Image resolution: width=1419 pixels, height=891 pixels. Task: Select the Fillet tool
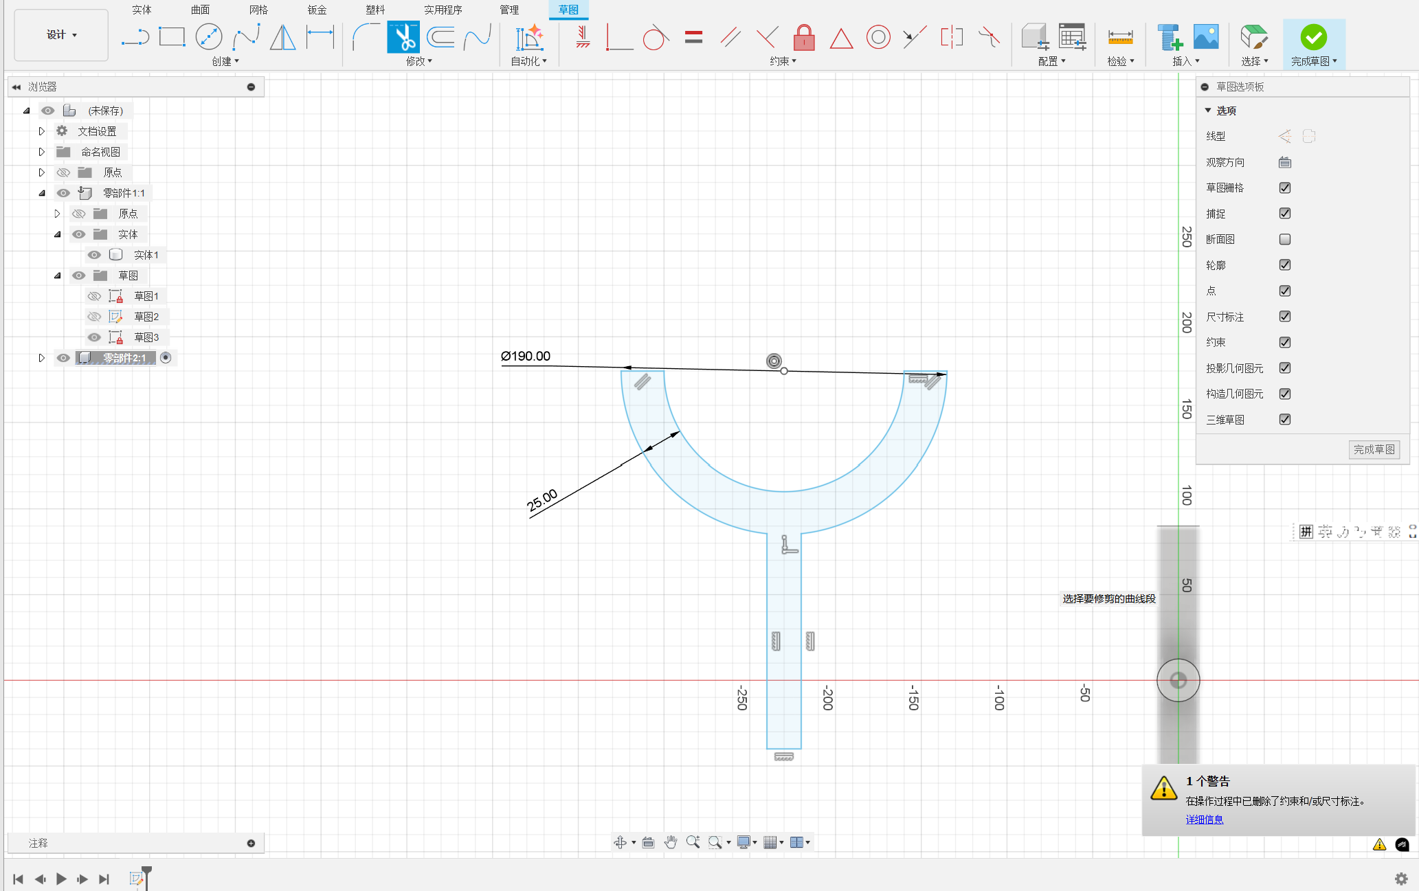pos(366,36)
